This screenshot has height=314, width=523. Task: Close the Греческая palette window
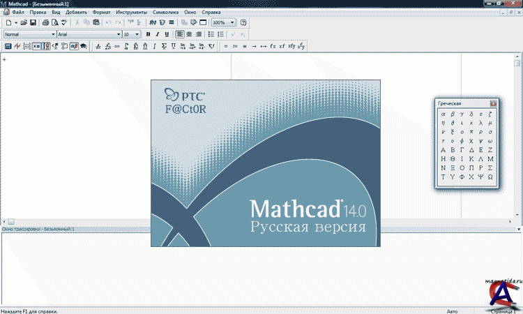(x=493, y=103)
